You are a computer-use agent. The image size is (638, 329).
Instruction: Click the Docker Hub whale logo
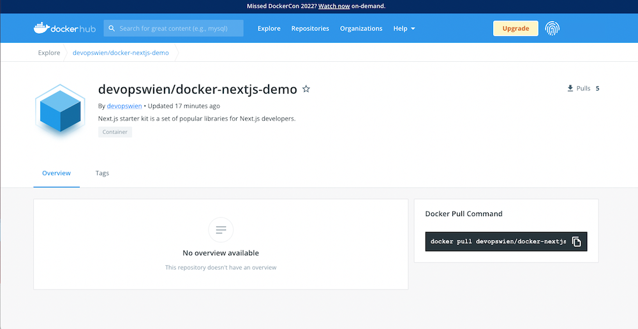(64, 28)
